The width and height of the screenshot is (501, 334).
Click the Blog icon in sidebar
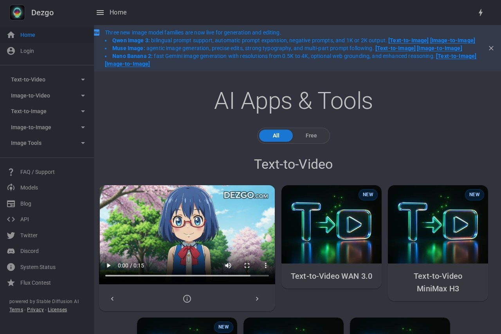coord(11,204)
